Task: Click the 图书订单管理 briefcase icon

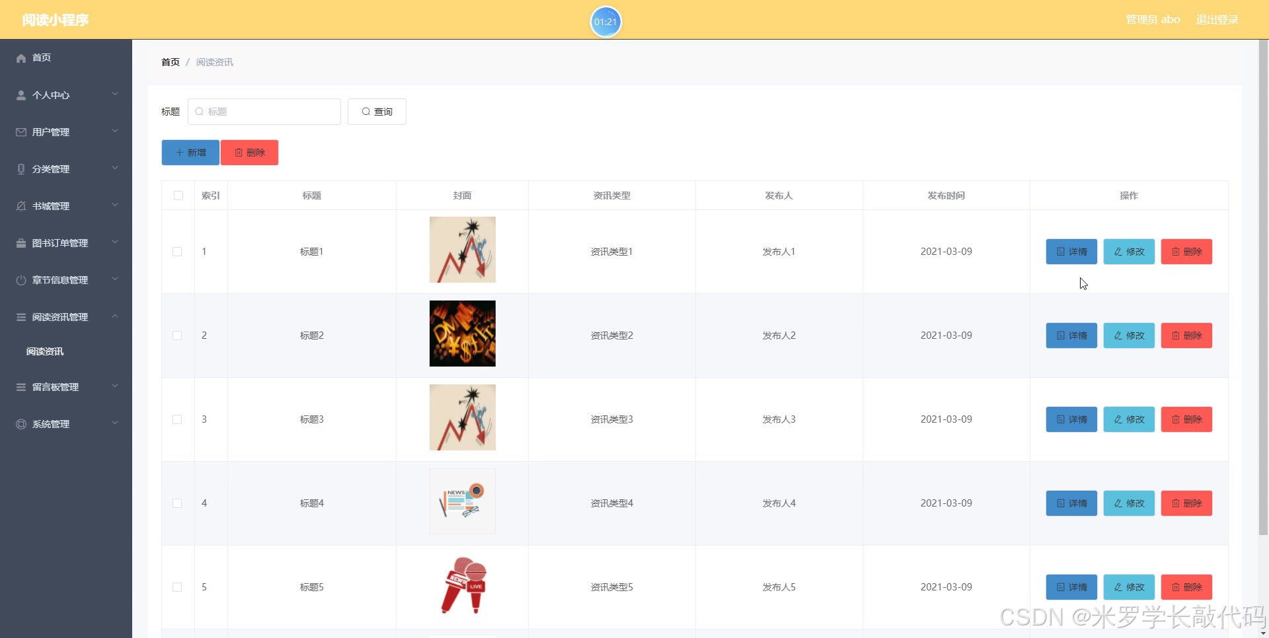Action: (20, 243)
